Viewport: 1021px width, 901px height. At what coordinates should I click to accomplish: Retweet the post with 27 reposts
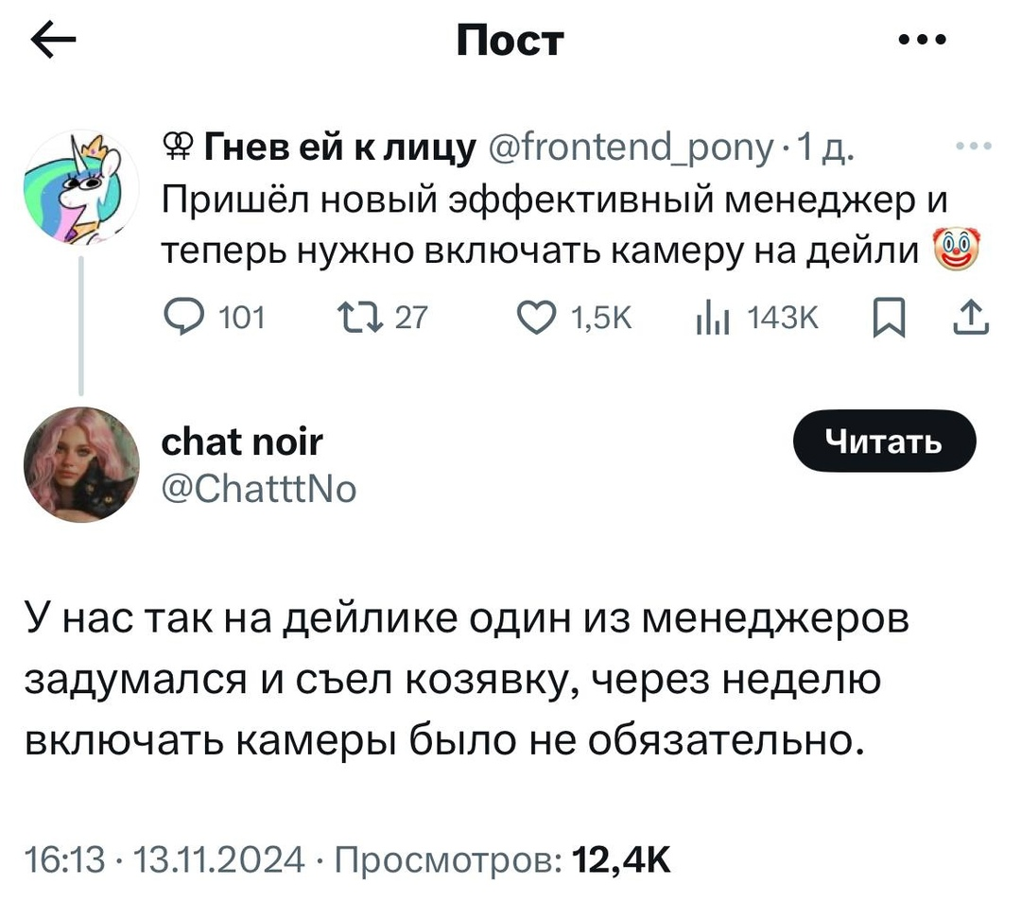pyautogui.click(x=359, y=318)
